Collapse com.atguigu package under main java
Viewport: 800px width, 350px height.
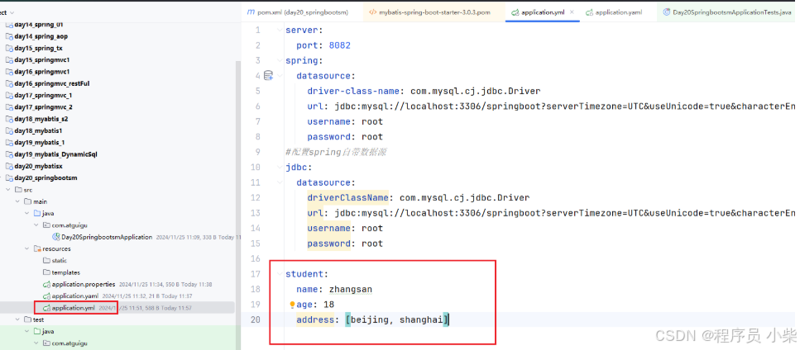click(x=36, y=225)
